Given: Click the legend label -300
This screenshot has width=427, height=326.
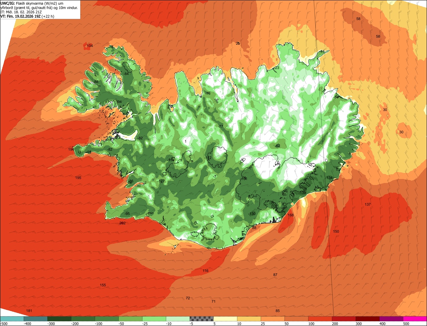Looking at the screenshot, I should (x=51, y=324).
